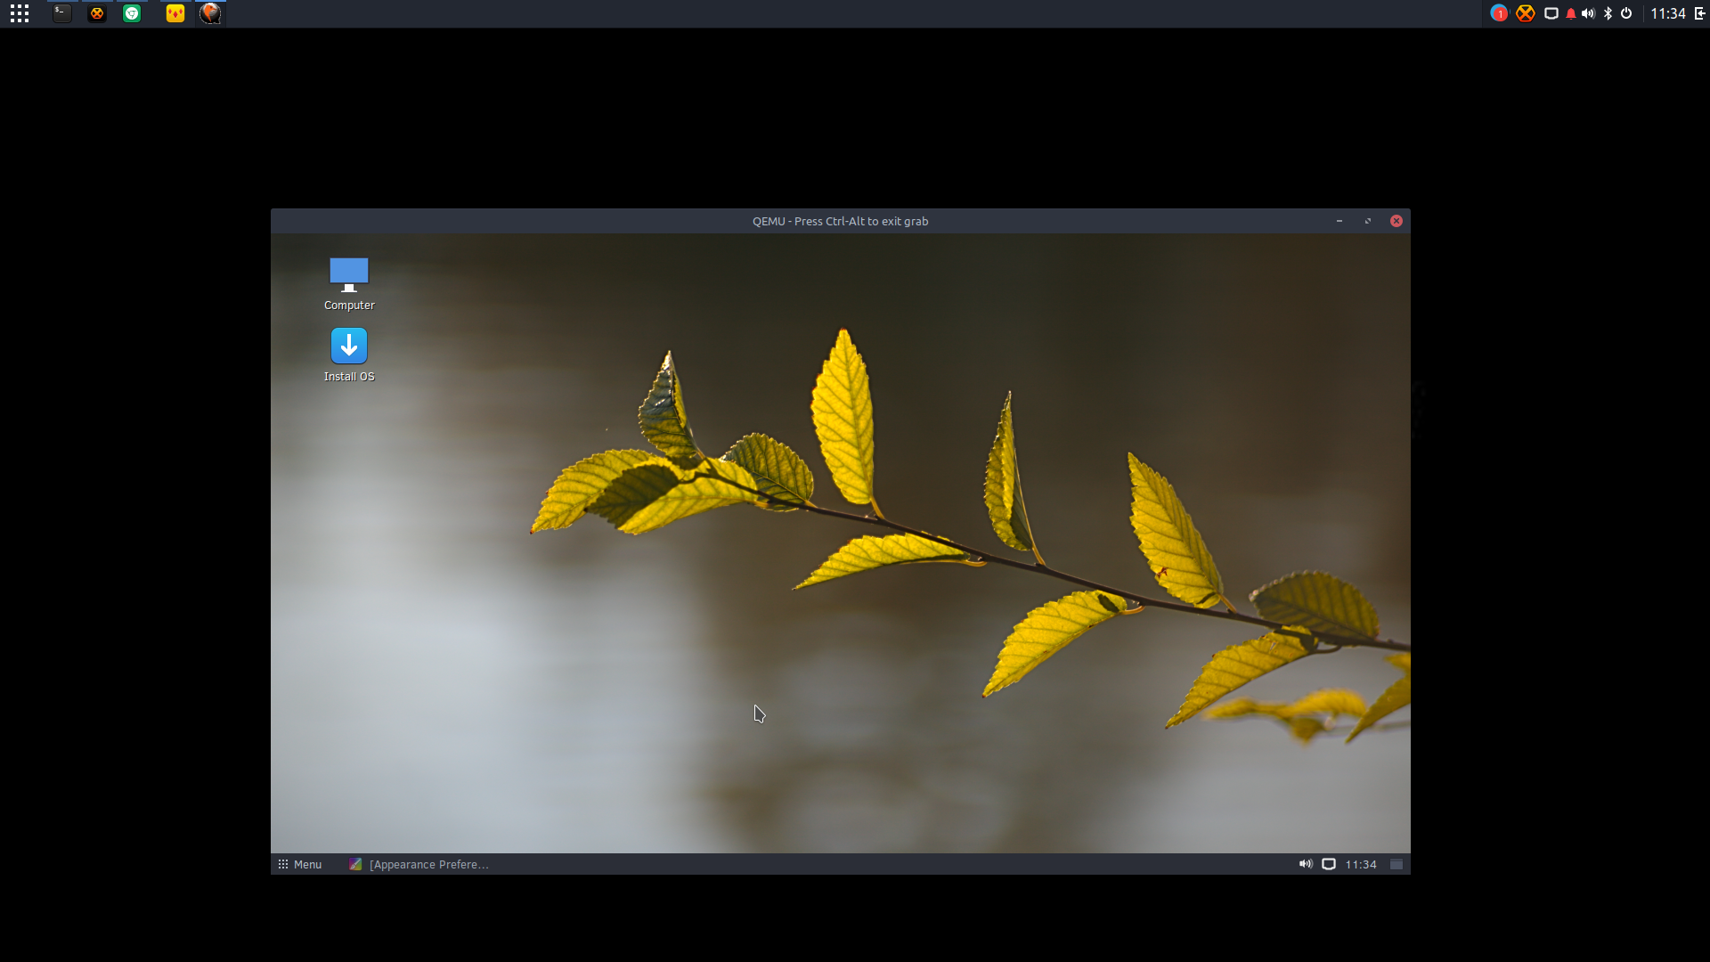Viewport: 1710px width, 962px height.
Task: Open the guest Menu button
Action: coord(300,864)
